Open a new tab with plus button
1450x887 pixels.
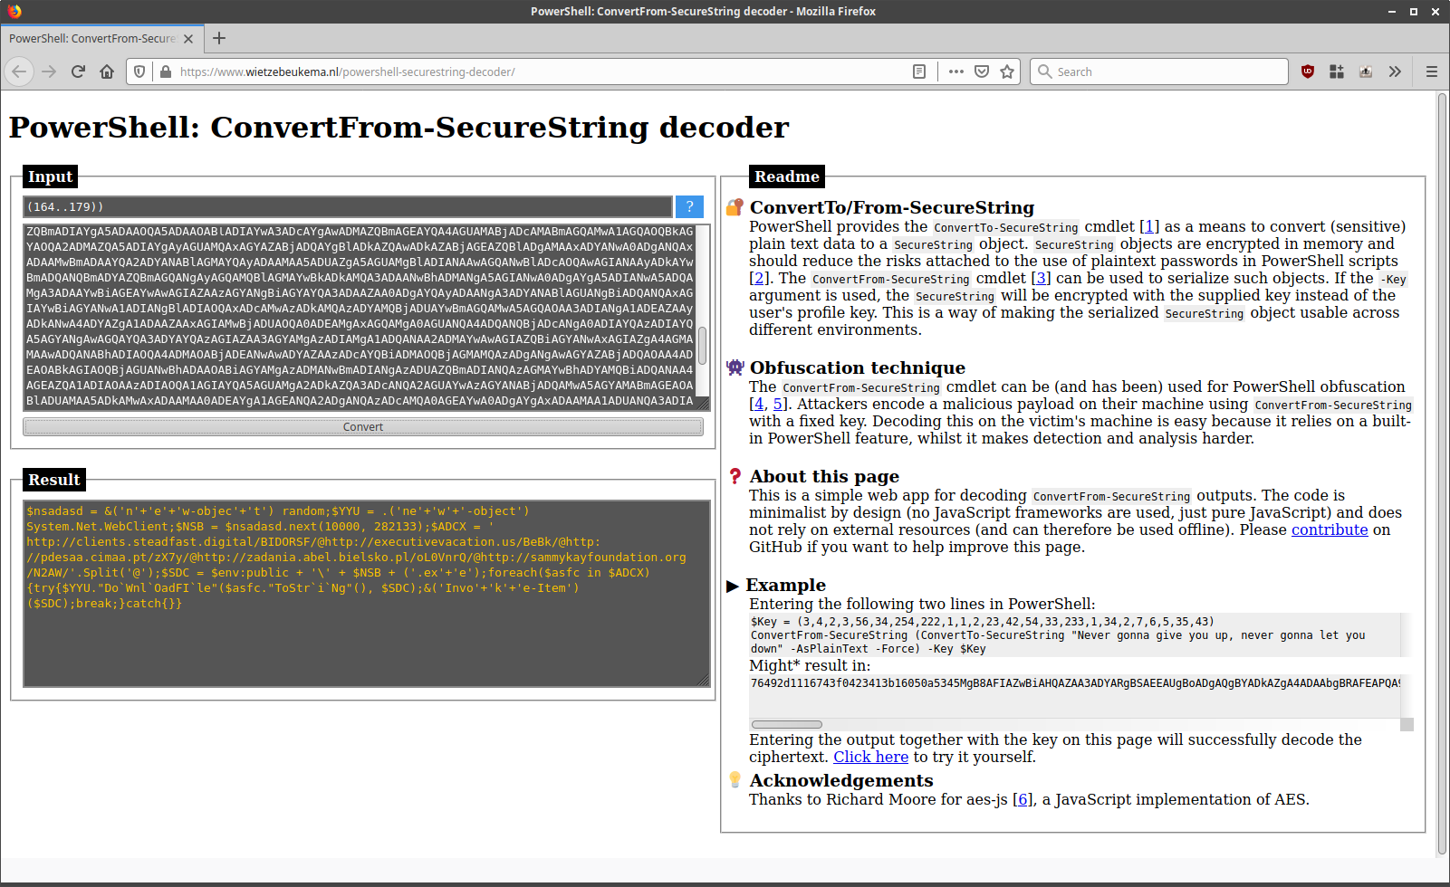click(219, 38)
